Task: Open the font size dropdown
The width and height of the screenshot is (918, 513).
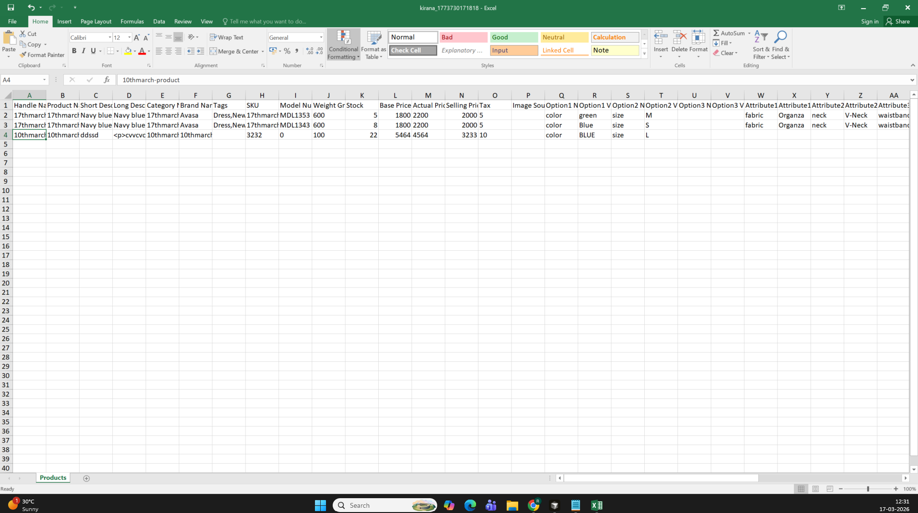Action: point(129,37)
